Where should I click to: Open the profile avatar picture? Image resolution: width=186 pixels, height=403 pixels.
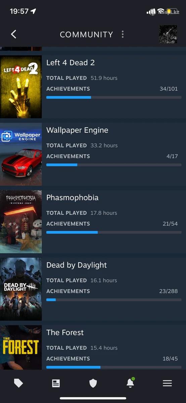click(x=168, y=34)
